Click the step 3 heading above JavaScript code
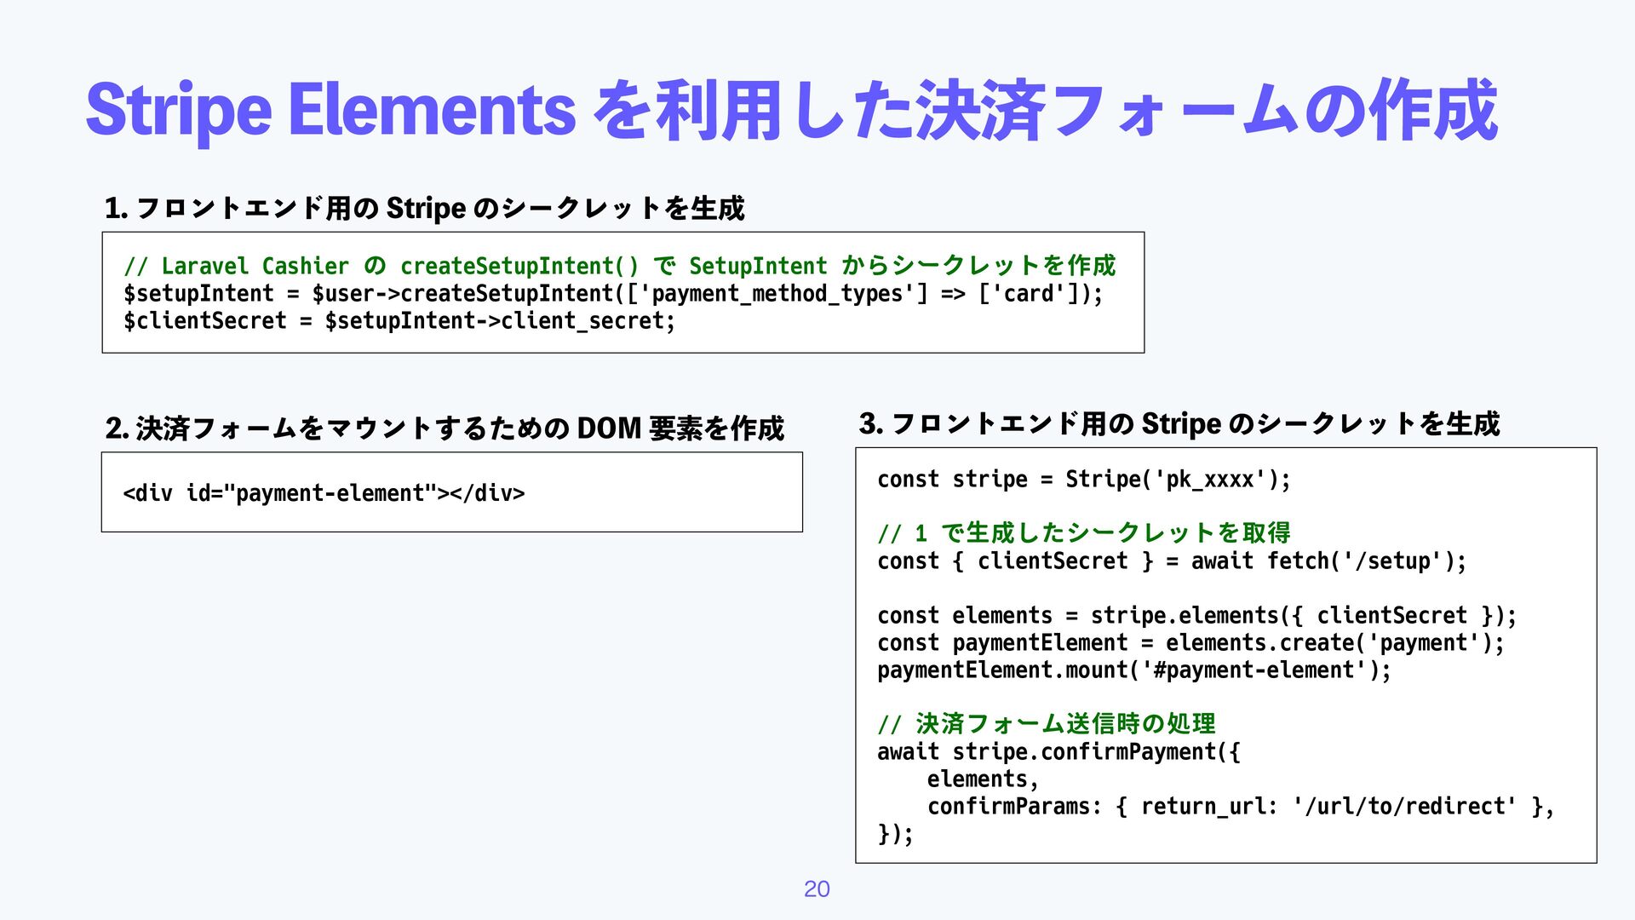1635x920 pixels. click(1179, 423)
